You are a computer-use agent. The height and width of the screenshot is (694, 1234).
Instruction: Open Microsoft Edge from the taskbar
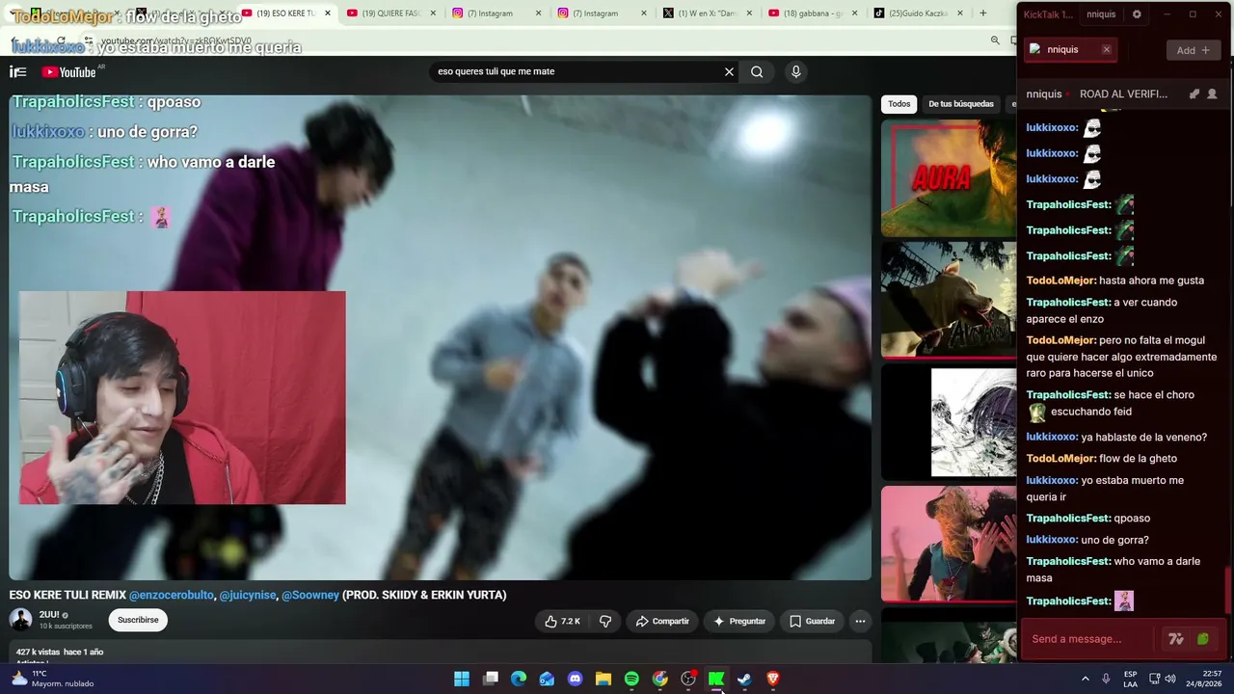point(519,679)
